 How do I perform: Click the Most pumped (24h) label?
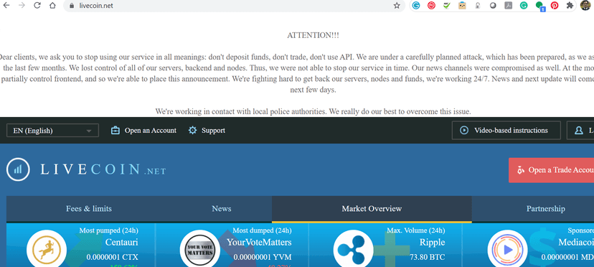(x=109, y=230)
